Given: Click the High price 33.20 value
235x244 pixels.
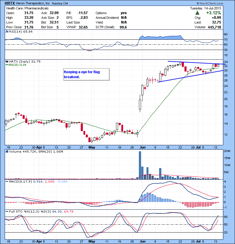Looking at the screenshot, I should 29,18.
